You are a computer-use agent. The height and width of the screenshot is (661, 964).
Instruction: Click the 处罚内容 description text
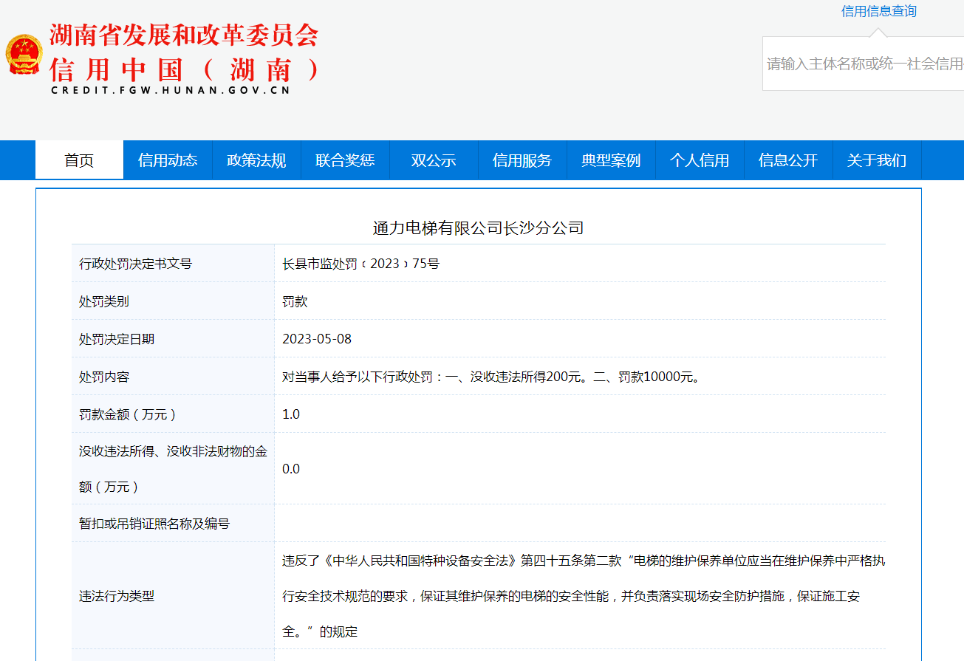point(490,377)
